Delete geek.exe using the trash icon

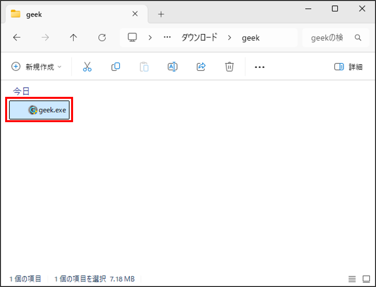tap(229, 66)
